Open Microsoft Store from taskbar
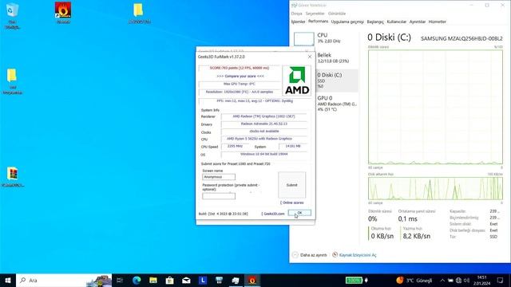Image resolution: width=511 pixels, height=287 pixels. click(x=169, y=280)
